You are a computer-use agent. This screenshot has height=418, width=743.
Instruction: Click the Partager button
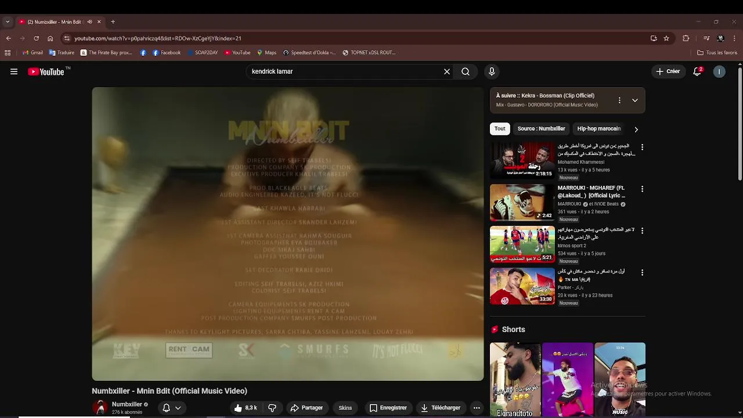coord(306,408)
